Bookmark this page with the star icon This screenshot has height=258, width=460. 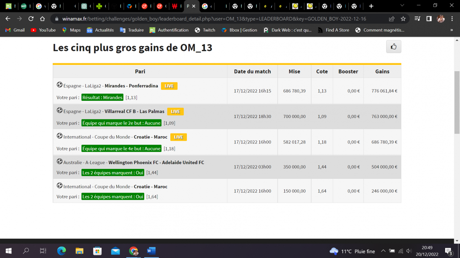(x=403, y=19)
